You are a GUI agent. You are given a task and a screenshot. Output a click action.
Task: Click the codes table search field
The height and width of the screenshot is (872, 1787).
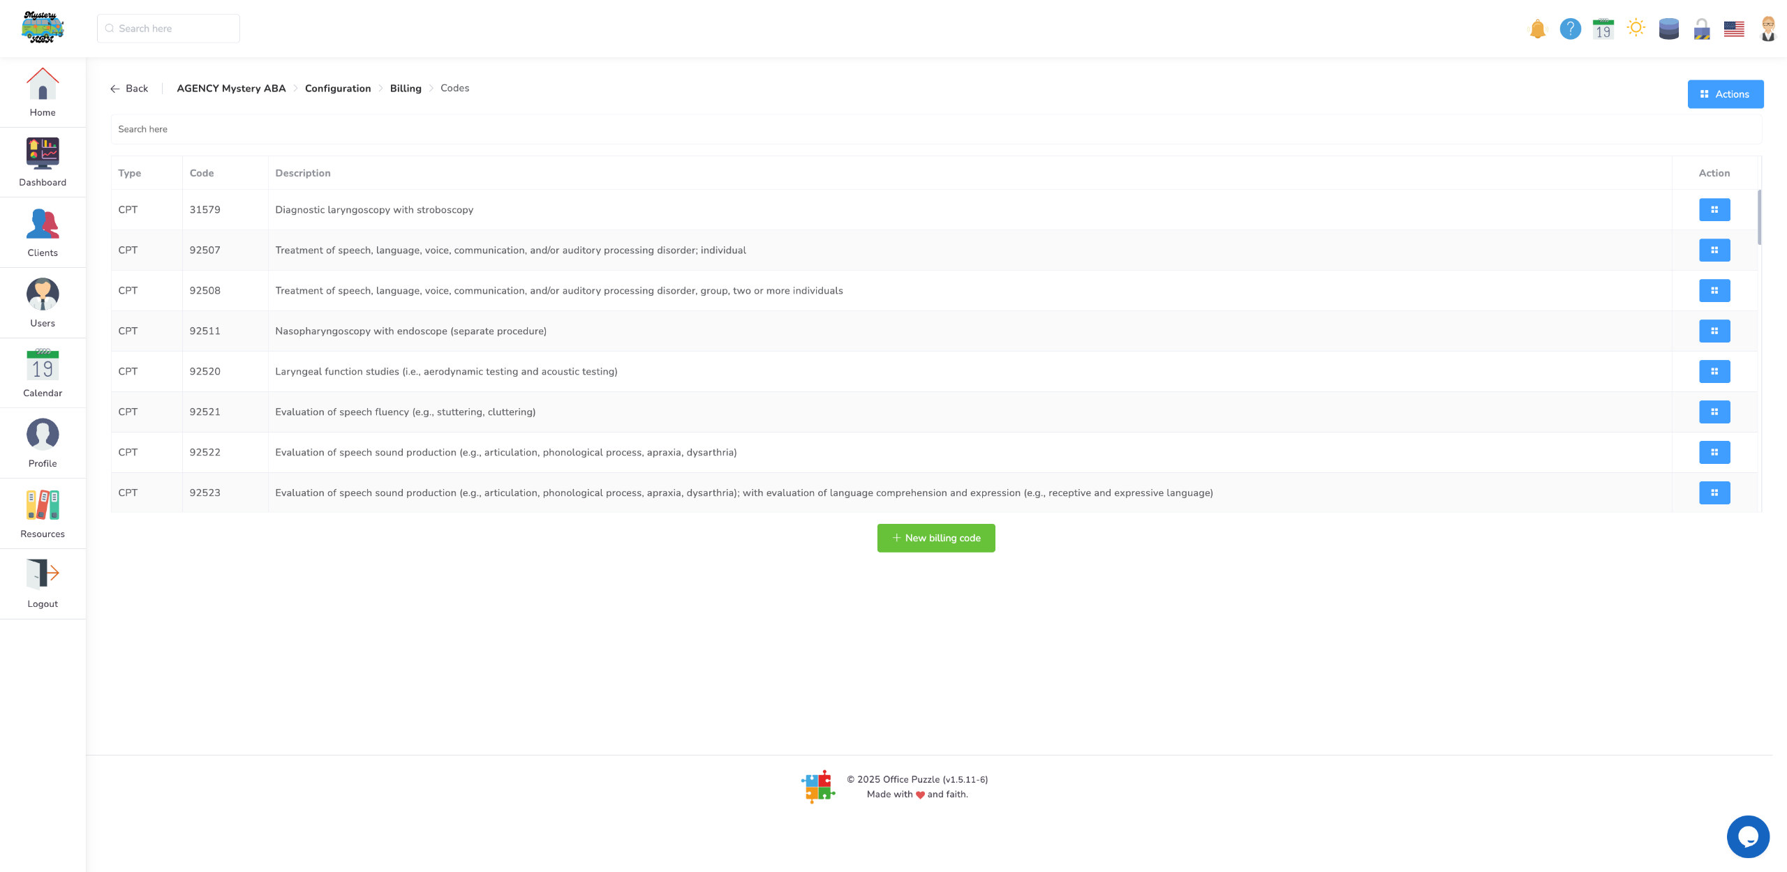935,129
